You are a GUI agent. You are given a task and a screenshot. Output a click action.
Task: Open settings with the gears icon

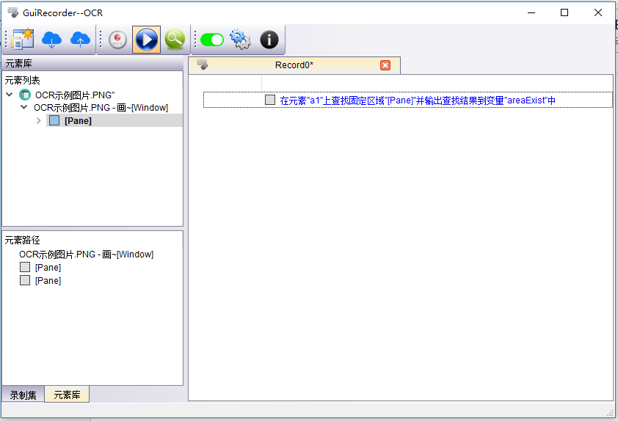pyautogui.click(x=241, y=40)
